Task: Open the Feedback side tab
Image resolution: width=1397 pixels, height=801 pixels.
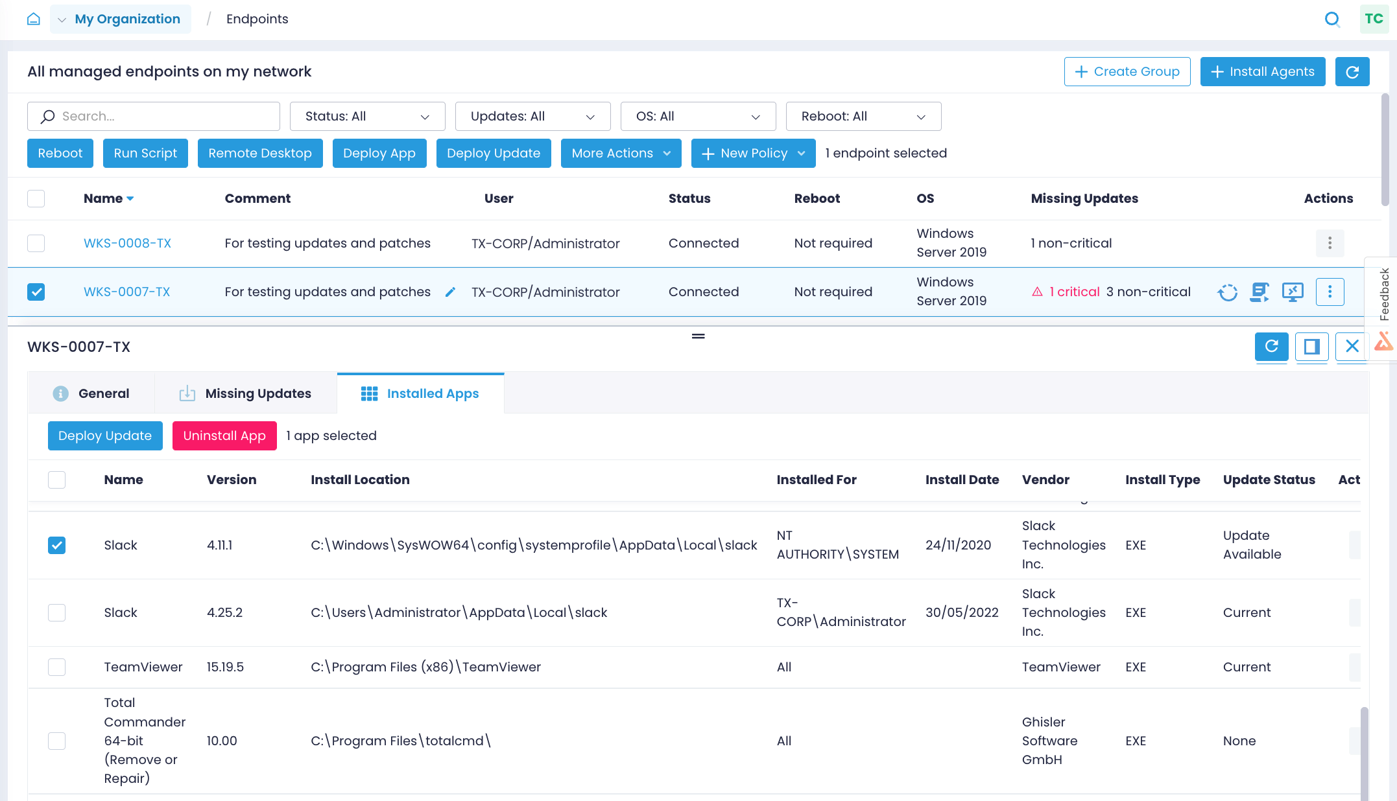Action: click(x=1384, y=294)
